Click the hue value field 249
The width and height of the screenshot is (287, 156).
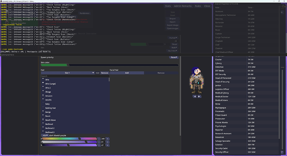(x=103, y=139)
